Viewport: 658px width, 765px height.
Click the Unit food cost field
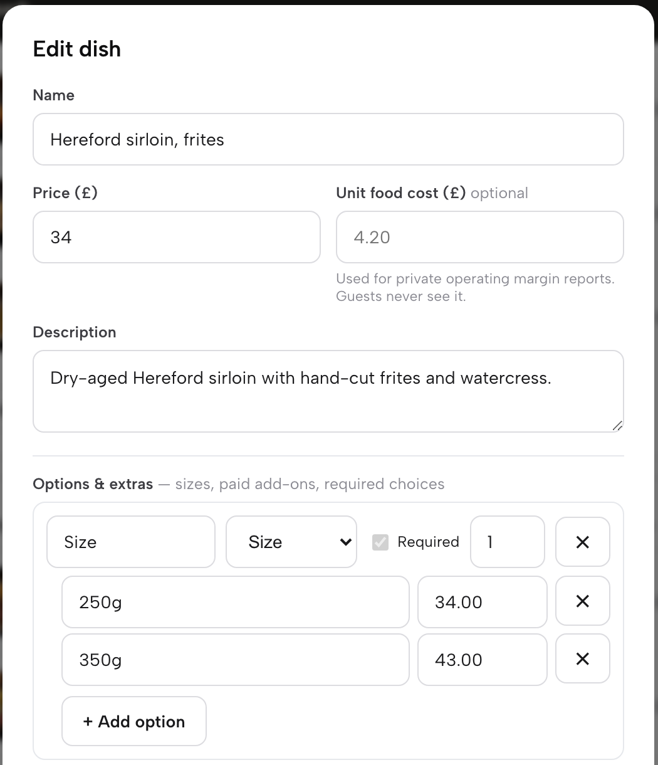pos(480,237)
